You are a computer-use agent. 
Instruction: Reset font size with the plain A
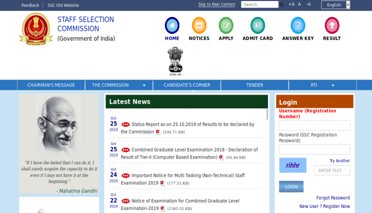tap(300, 4)
